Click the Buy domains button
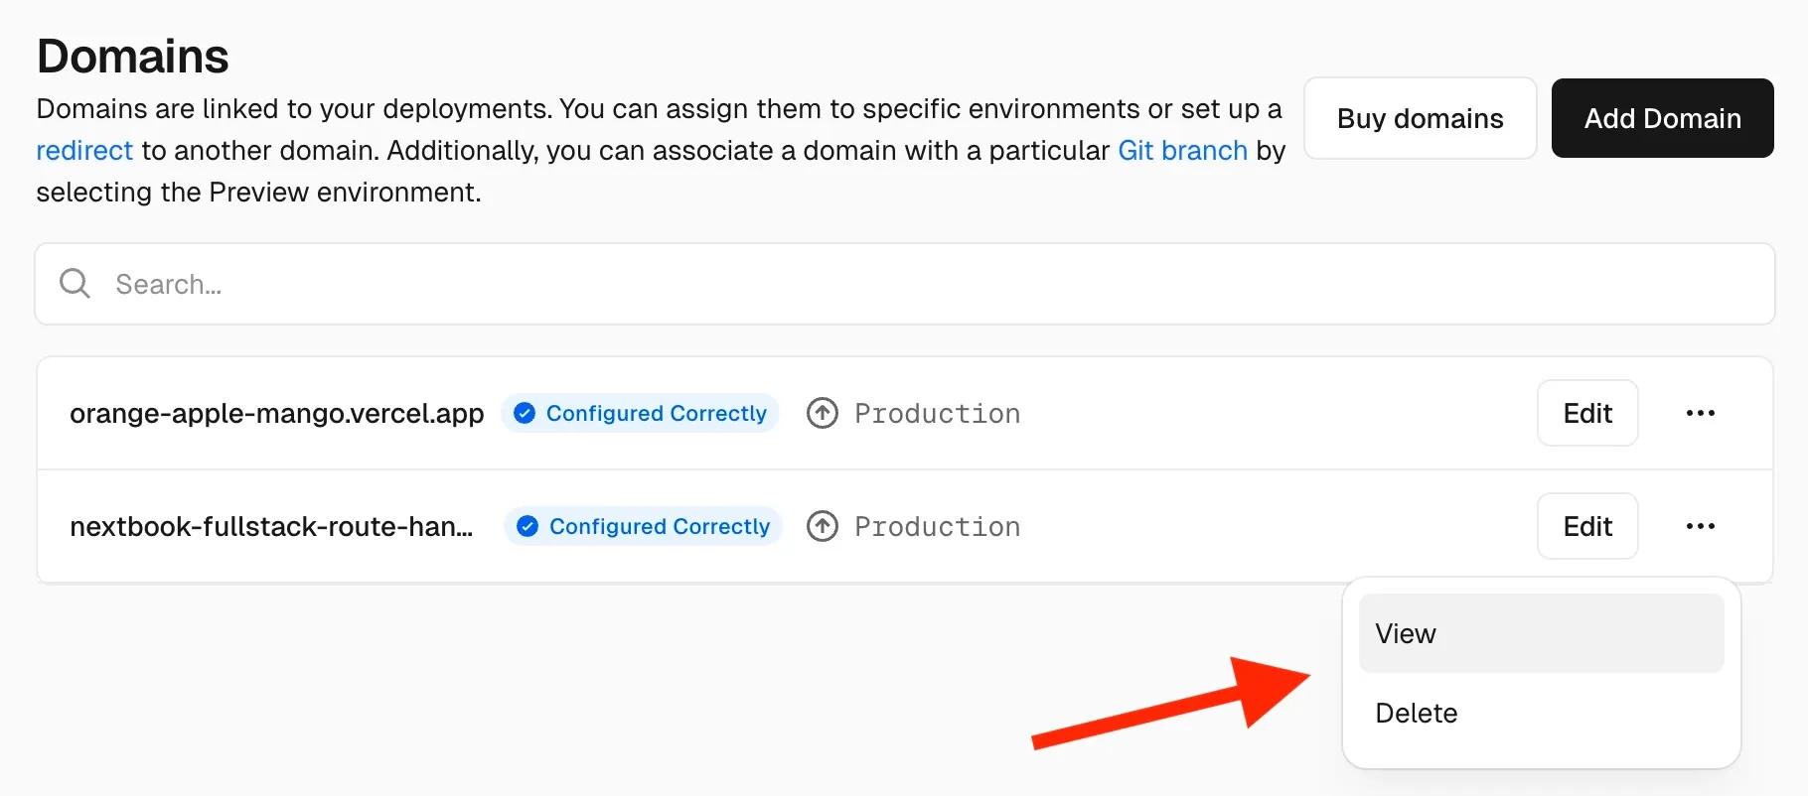This screenshot has height=796, width=1808. pyautogui.click(x=1420, y=118)
